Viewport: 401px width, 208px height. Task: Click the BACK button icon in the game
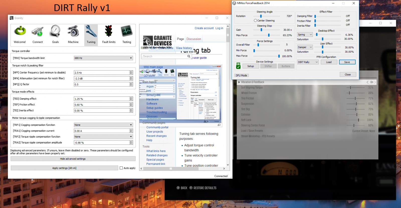pyautogui.click(x=178, y=188)
